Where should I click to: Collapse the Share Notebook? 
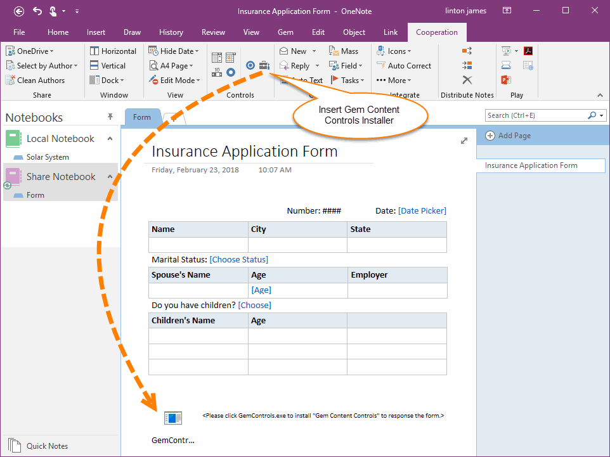(x=110, y=177)
